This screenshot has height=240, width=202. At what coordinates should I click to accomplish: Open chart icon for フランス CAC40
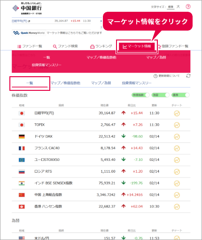[177, 148]
